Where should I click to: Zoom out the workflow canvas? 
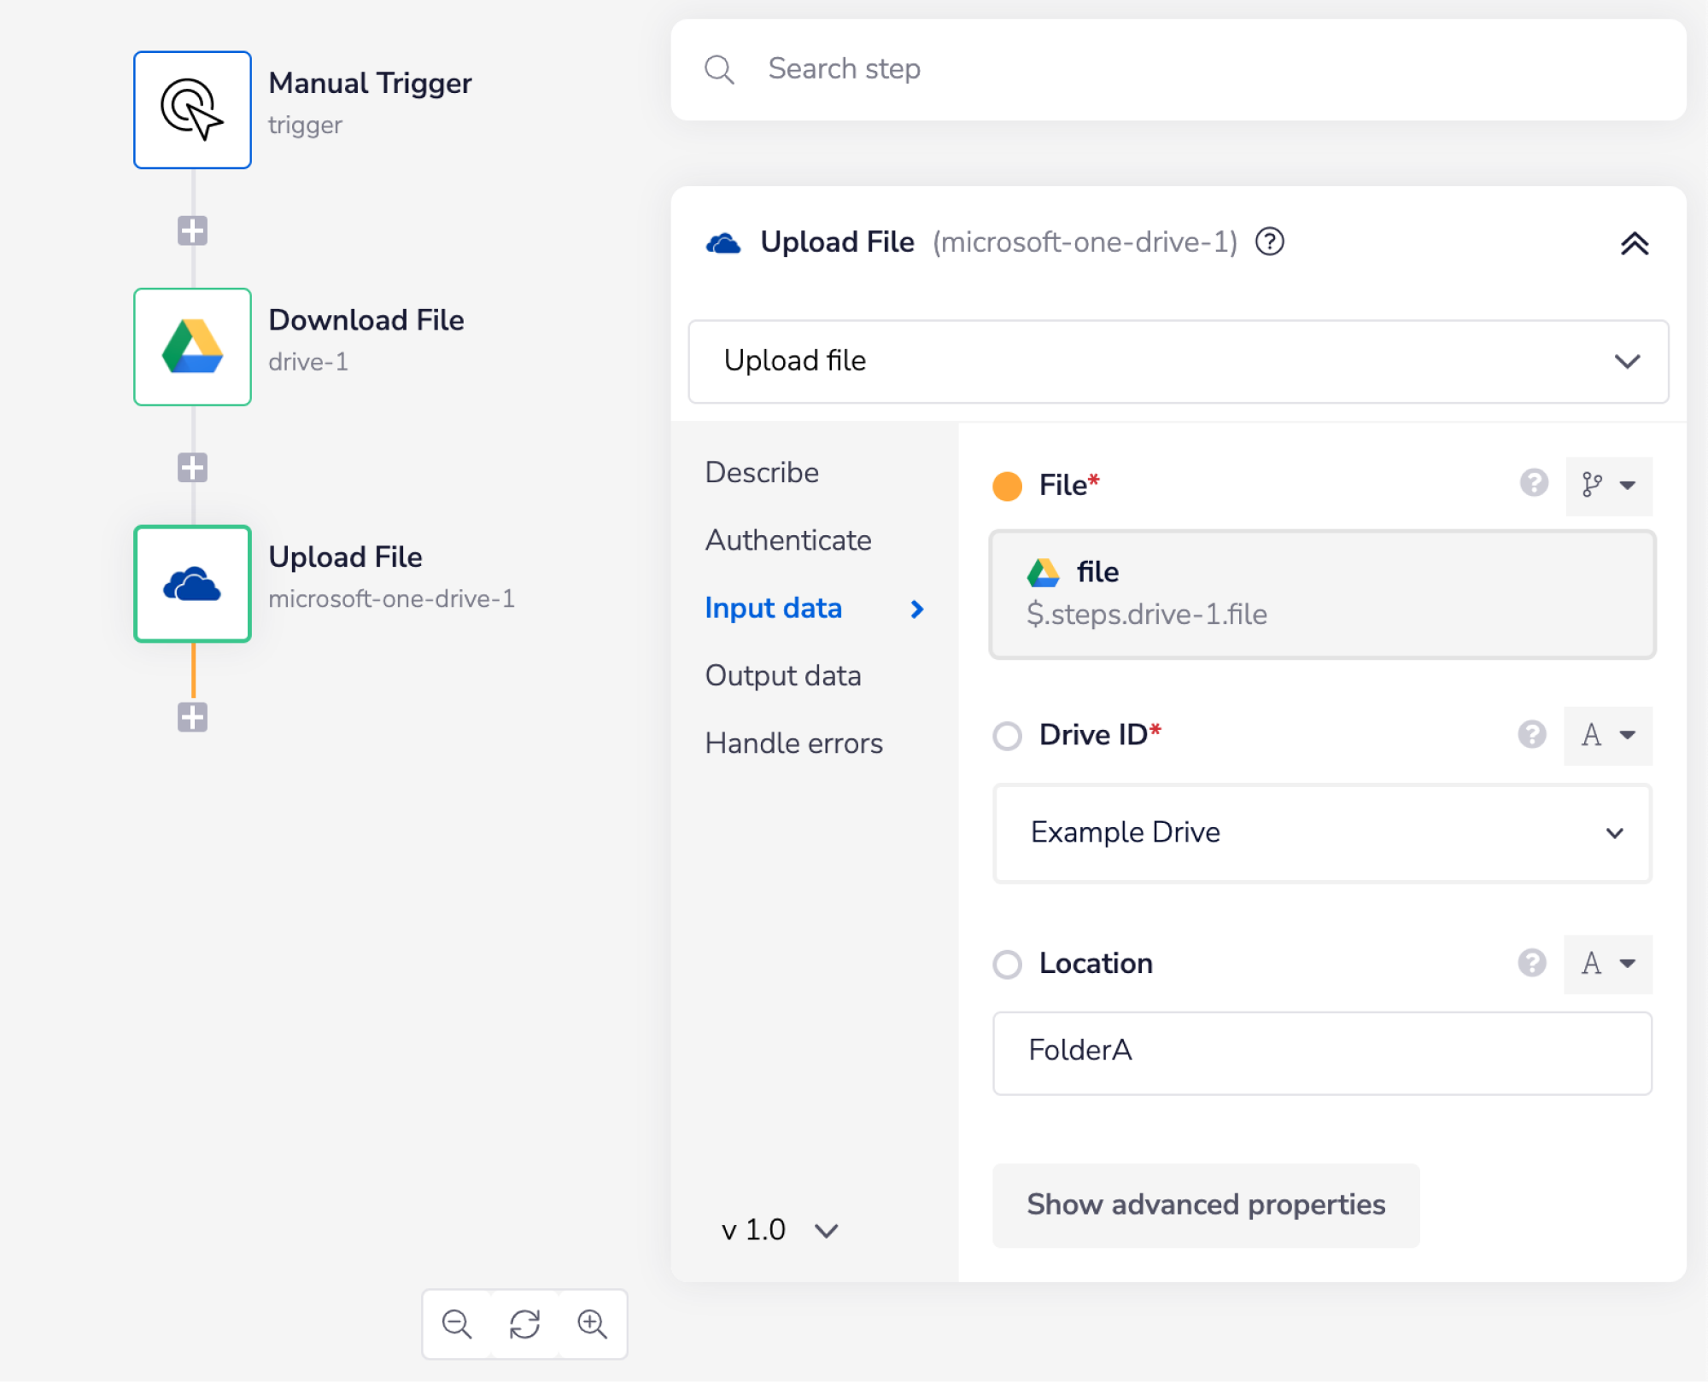click(457, 1324)
